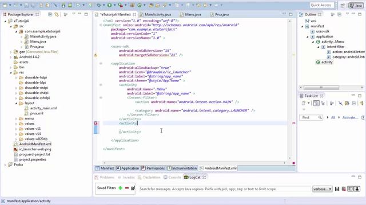Click New Task icon in Task List

click(304, 103)
